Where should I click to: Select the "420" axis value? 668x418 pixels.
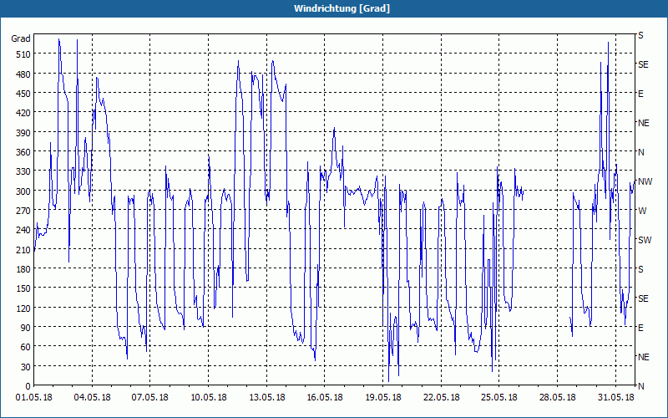click(23, 113)
